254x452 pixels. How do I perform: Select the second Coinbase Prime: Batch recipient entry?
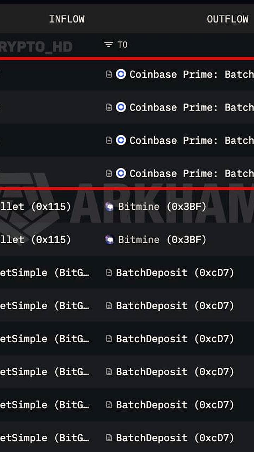pos(190,107)
